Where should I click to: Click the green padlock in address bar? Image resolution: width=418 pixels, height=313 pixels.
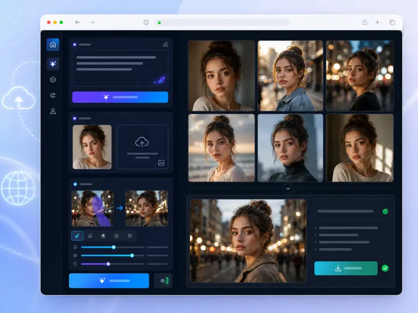[x=159, y=23]
